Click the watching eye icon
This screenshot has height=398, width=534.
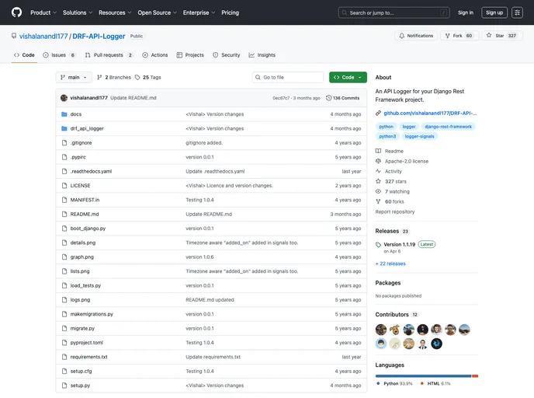pos(378,191)
